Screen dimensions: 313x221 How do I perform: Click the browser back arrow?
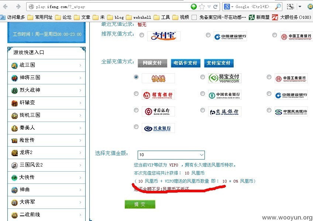coord(5,7)
